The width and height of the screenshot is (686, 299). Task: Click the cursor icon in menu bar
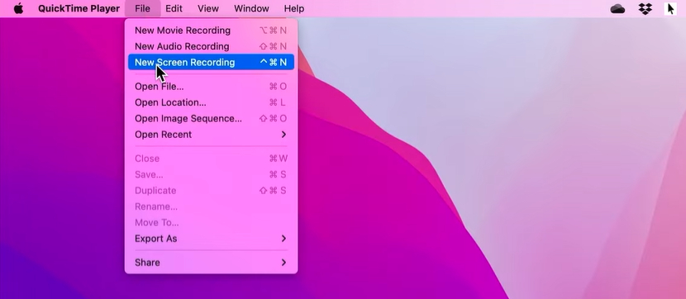coord(670,9)
